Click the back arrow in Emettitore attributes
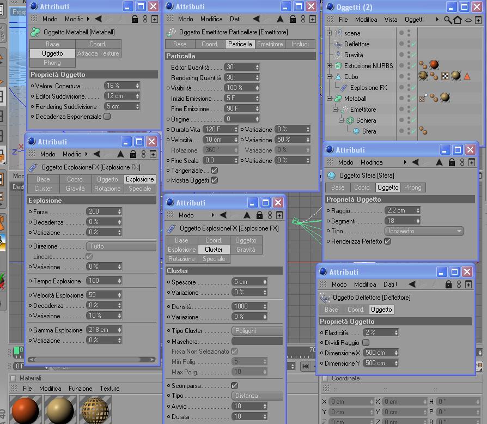The width and height of the screenshot is (487, 424). point(256,19)
